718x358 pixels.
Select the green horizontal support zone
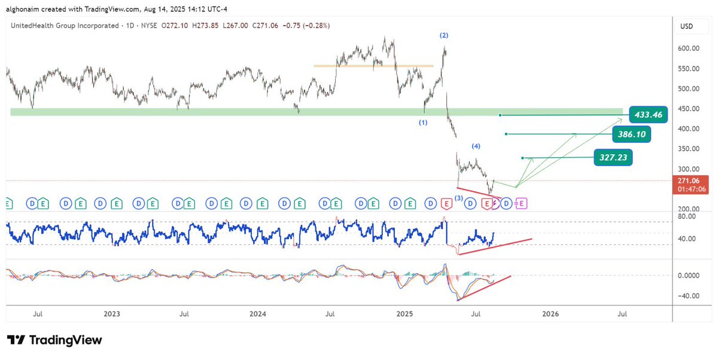(x=317, y=112)
